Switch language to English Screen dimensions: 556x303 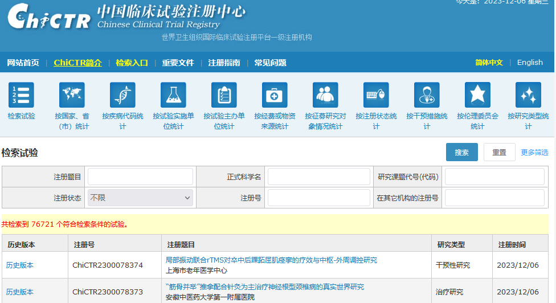click(x=530, y=63)
